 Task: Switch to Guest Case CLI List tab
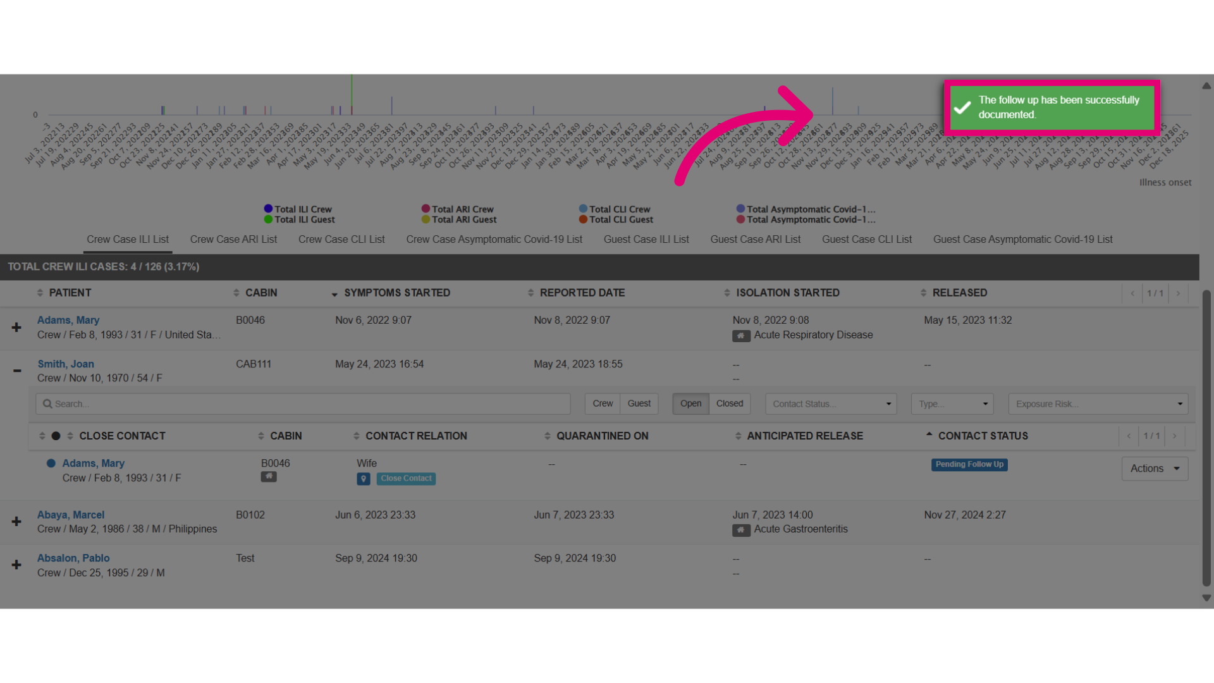867,240
